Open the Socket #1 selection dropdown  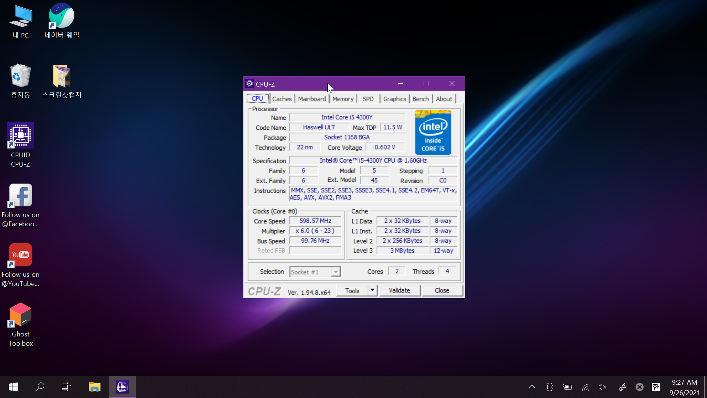315,272
